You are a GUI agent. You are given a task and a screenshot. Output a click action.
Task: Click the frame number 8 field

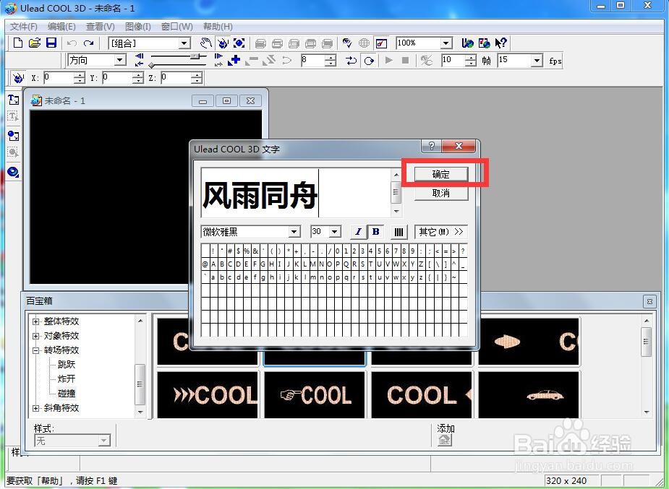click(x=312, y=60)
